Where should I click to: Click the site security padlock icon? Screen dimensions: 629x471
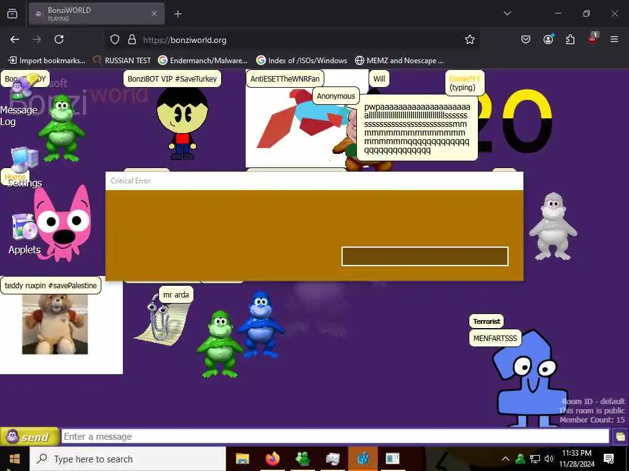[x=132, y=40]
